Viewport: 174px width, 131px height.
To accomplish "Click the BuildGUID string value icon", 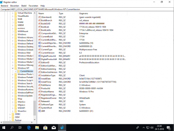I will click(39, 24).
